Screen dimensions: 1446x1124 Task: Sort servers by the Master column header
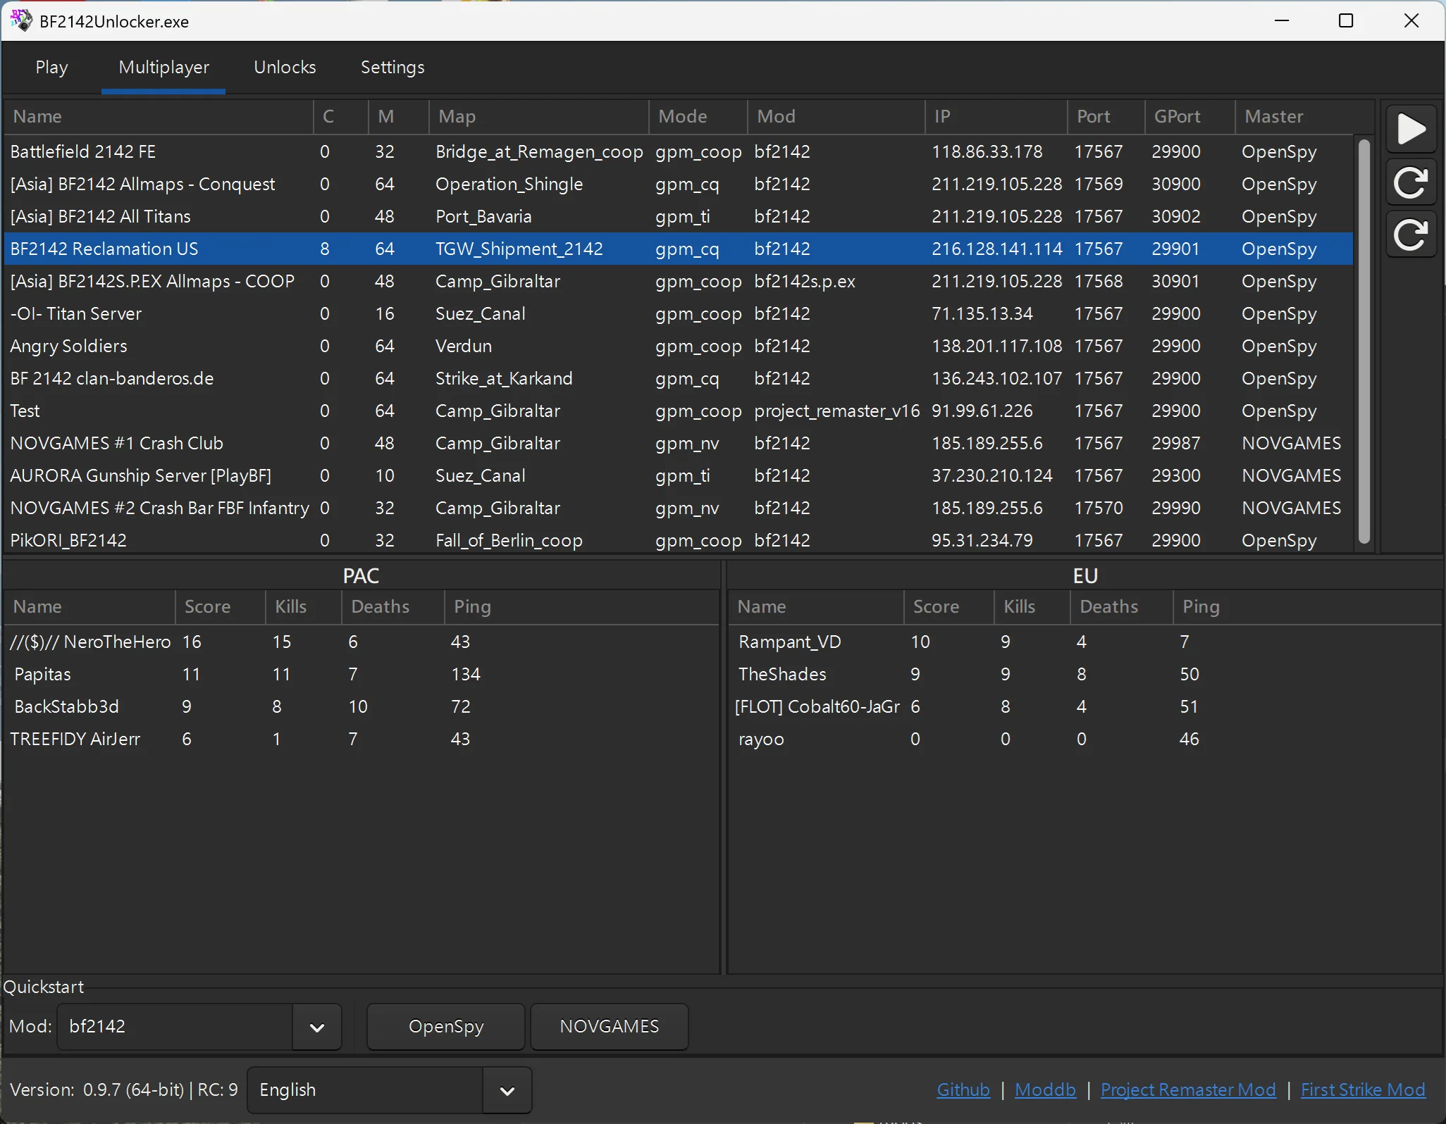pyautogui.click(x=1304, y=117)
